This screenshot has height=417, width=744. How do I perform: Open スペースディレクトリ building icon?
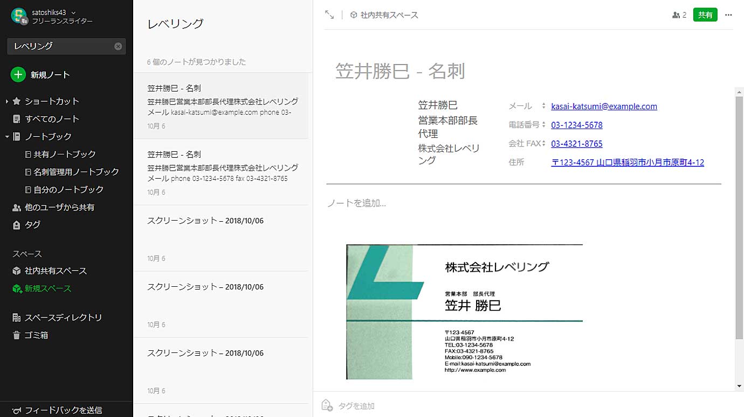(x=17, y=318)
